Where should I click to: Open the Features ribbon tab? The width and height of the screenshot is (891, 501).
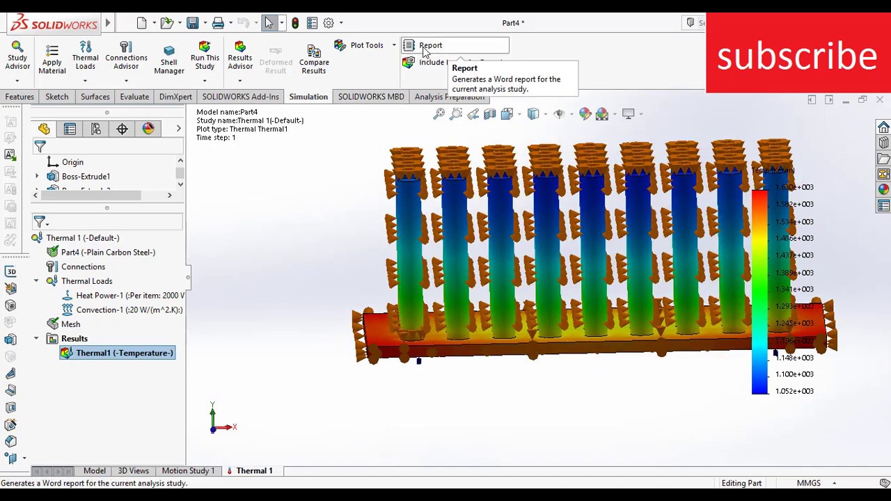point(19,97)
